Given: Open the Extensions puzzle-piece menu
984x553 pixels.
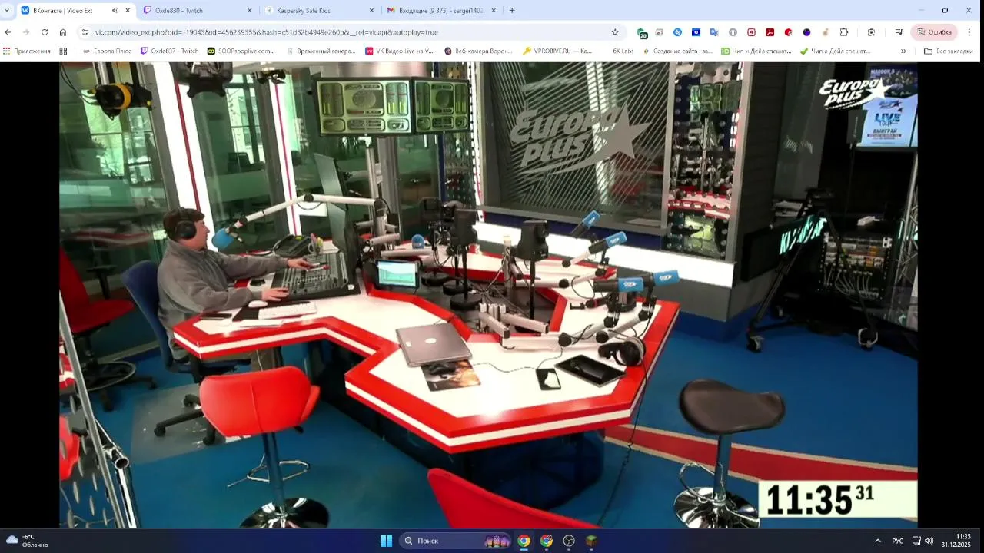Looking at the screenshot, I should (x=844, y=32).
